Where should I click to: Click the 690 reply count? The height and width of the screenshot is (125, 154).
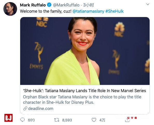coord(31,120)
